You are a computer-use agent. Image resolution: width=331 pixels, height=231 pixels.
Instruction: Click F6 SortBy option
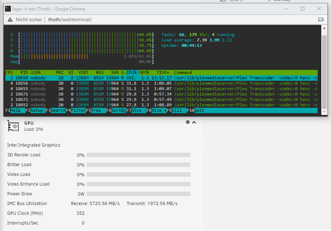(x=116, y=110)
